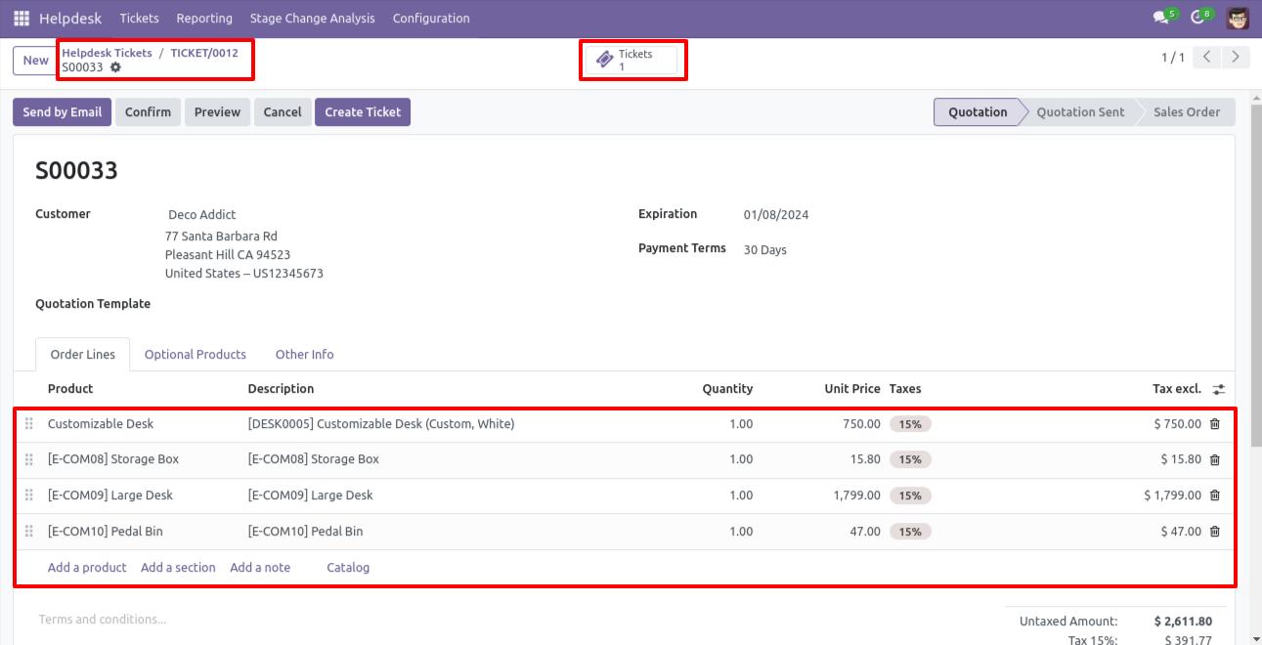Image resolution: width=1262 pixels, height=645 pixels.
Task: Delete the Customizable Desk line with trash icon
Action: coord(1215,424)
